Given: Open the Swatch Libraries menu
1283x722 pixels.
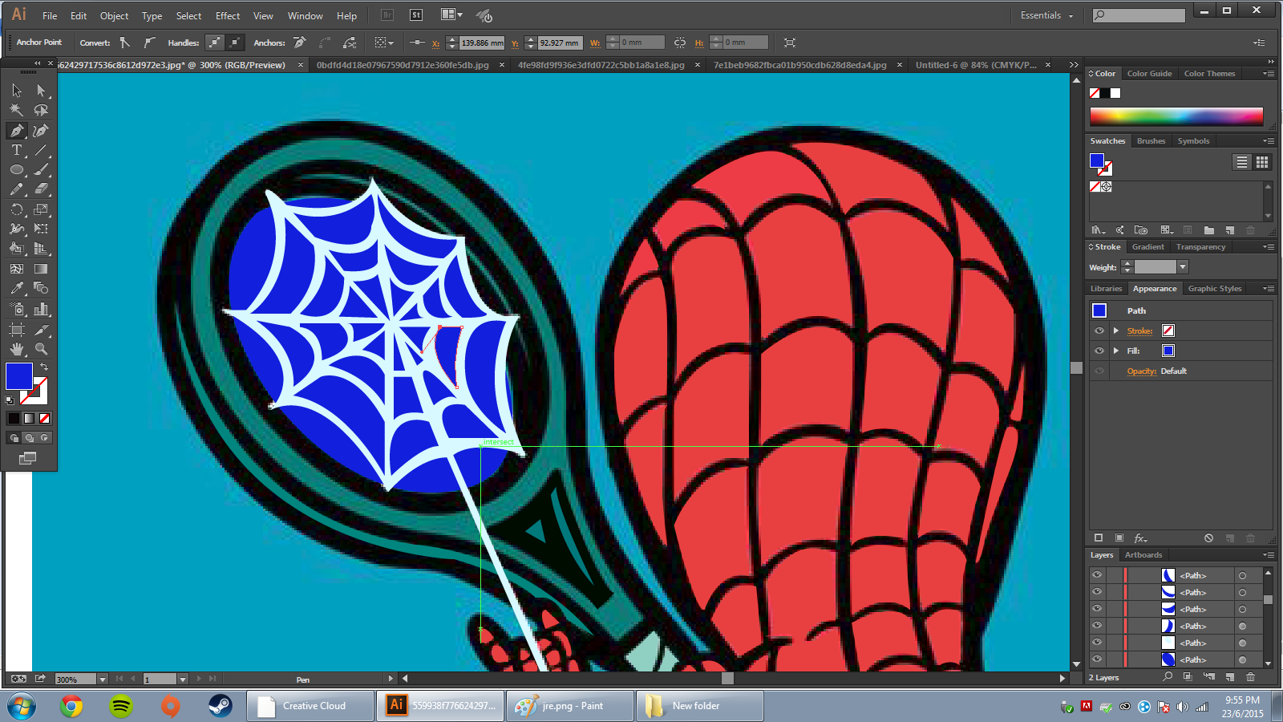Looking at the screenshot, I should (x=1099, y=230).
